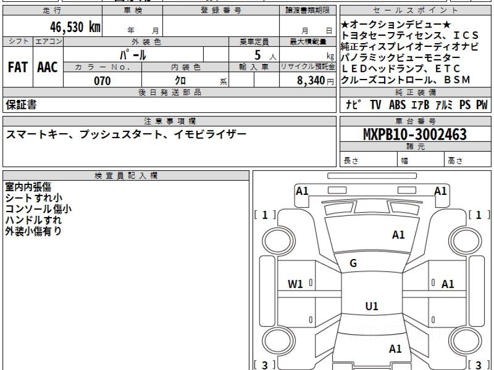The height and width of the screenshot is (370, 494).
Task: Click the スマートキー、プッシュスタート note line
Action: click(x=126, y=134)
